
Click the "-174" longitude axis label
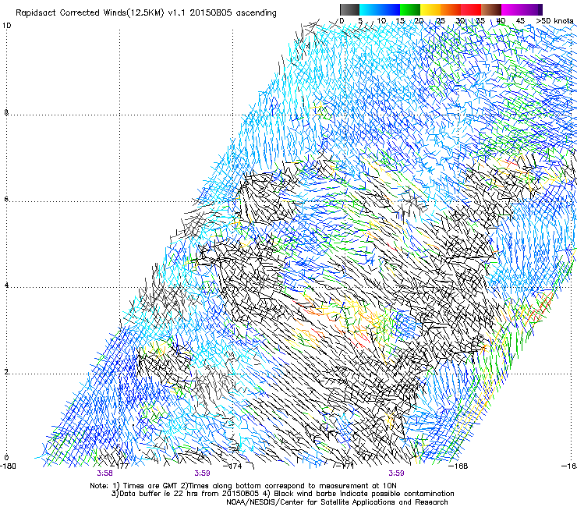click(233, 466)
